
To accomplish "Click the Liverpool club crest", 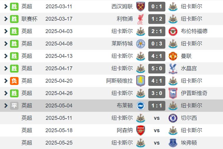I will 141,19.
